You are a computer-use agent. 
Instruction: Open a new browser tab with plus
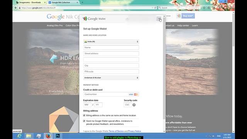point(82,2)
